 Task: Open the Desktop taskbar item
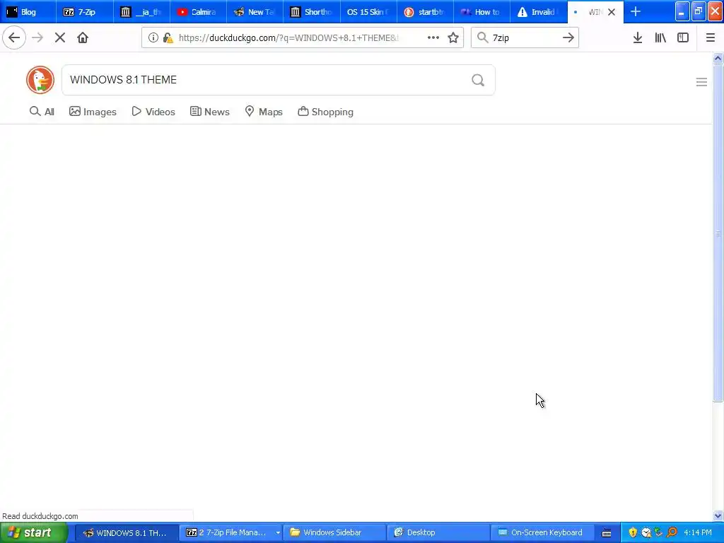coord(438,533)
